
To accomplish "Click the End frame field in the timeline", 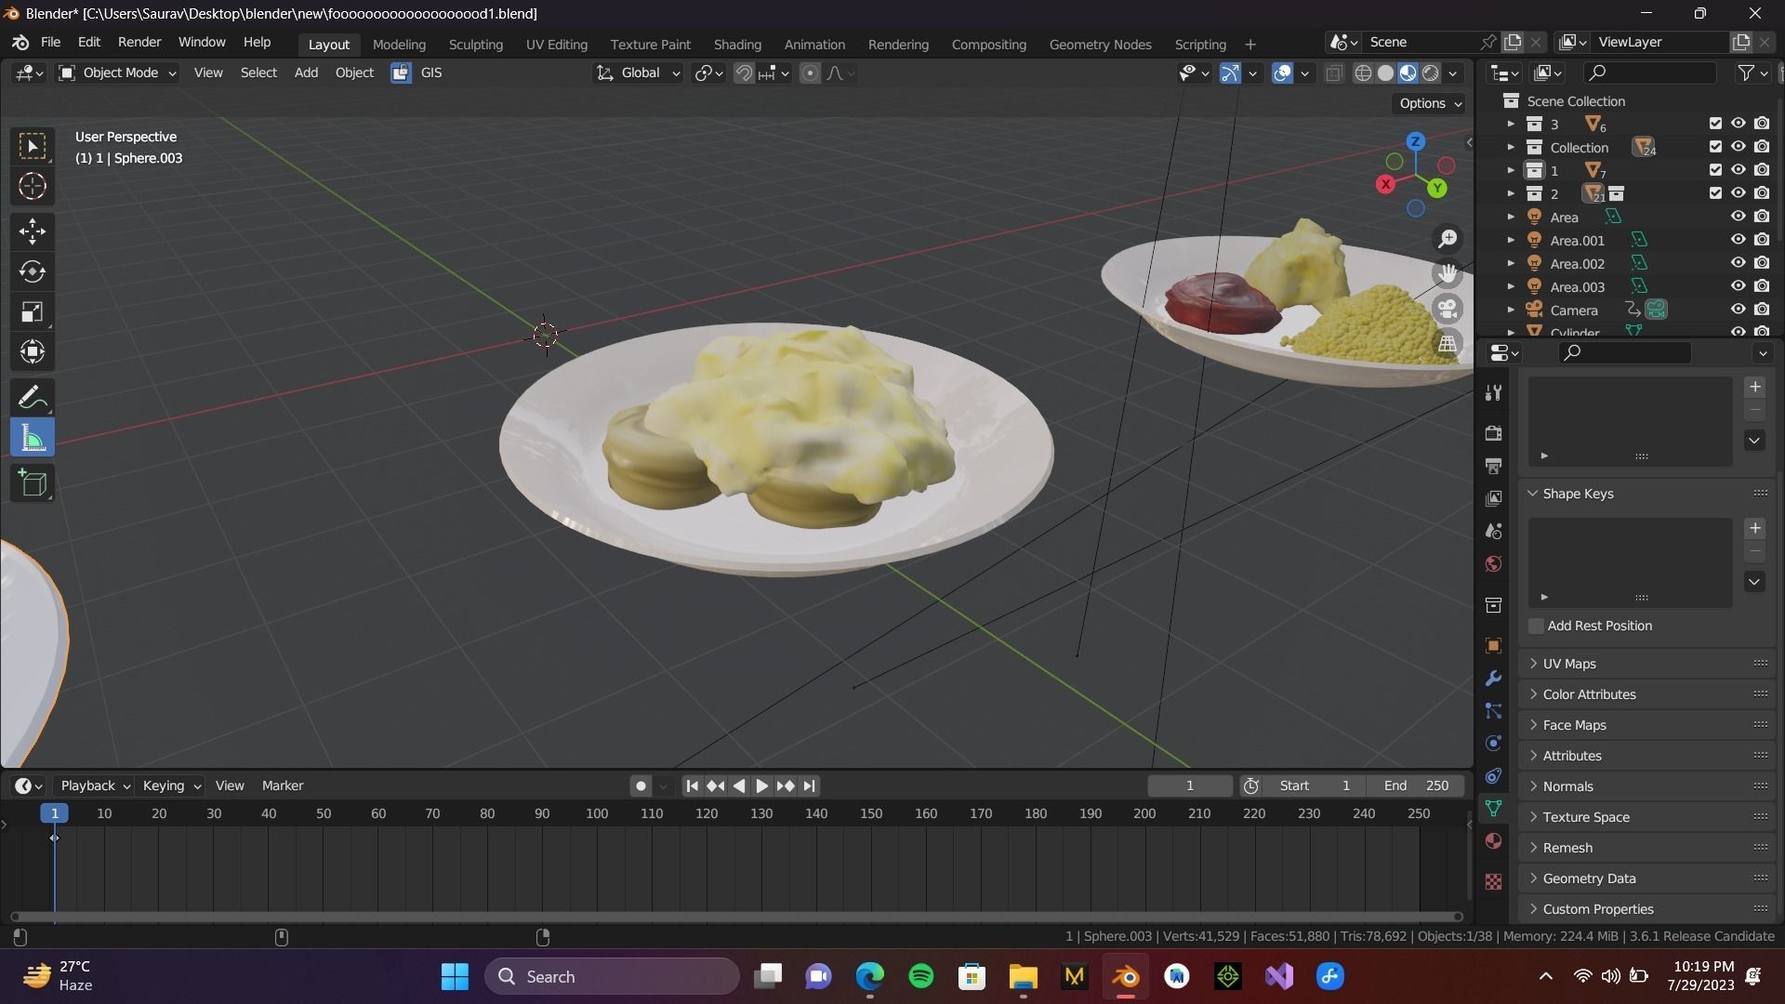I will pyautogui.click(x=1416, y=786).
